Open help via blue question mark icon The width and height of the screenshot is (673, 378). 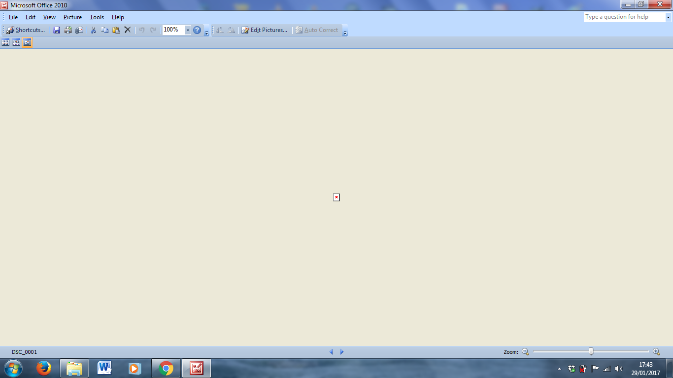pos(197,30)
